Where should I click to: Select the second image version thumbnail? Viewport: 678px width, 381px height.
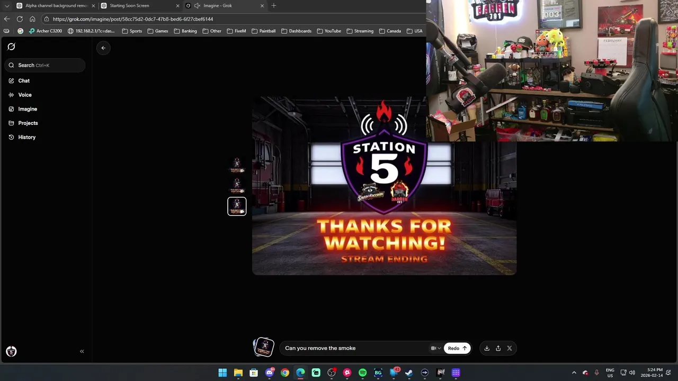pyautogui.click(x=237, y=186)
